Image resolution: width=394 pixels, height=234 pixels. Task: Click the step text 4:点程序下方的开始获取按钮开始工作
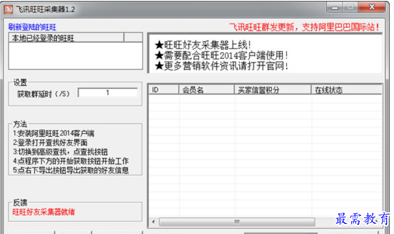(70, 161)
